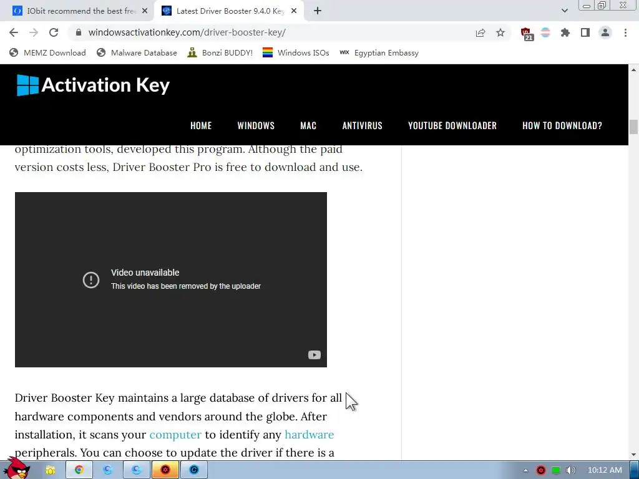Open the Extensions puzzle-piece menu
The width and height of the screenshot is (639, 479).
click(x=565, y=32)
